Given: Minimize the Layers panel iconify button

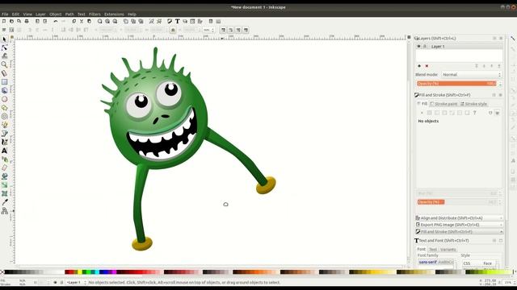Looking at the screenshot, I should tap(494, 38).
